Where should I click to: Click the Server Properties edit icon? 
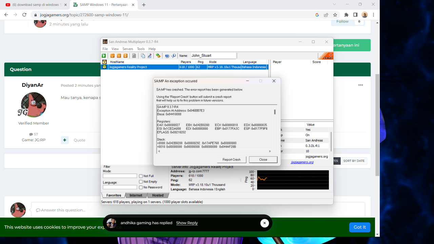coord(149,56)
